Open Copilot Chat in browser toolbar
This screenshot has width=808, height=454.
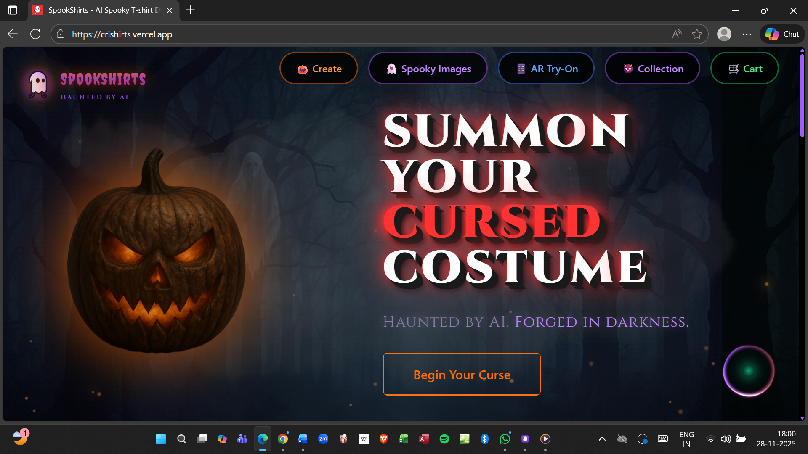pyautogui.click(x=782, y=34)
